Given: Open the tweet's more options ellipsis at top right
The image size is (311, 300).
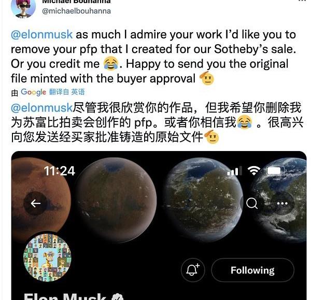Looking at the screenshot, I should tap(303, 1).
